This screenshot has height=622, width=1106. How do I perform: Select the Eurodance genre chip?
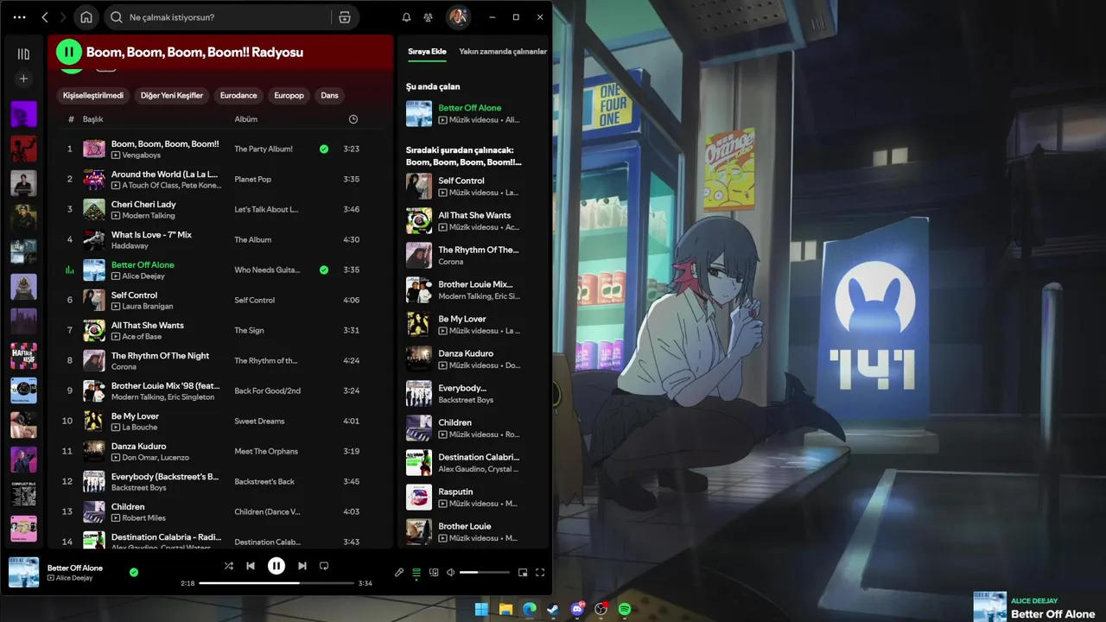(238, 95)
